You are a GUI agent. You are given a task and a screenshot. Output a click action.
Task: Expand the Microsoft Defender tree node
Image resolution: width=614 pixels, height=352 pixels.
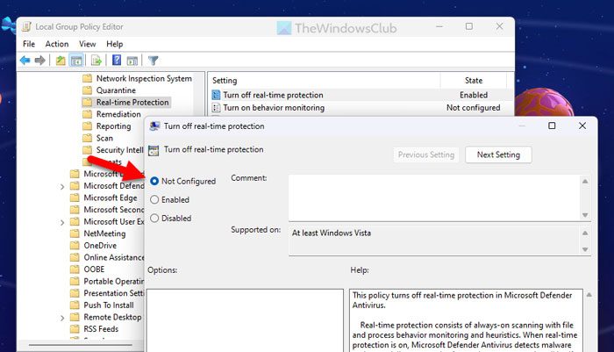[62, 187]
